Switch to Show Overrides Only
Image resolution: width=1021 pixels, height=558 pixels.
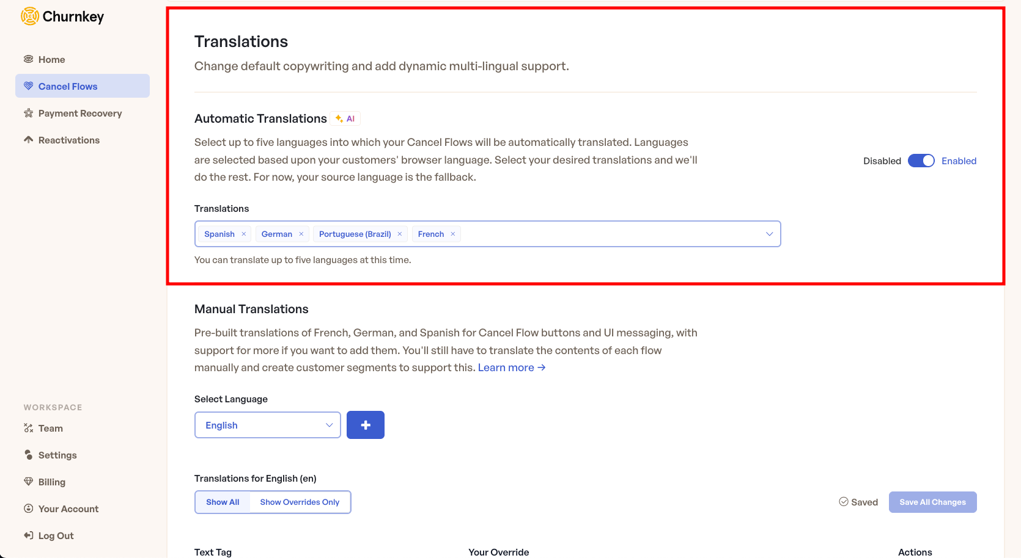[x=300, y=502]
